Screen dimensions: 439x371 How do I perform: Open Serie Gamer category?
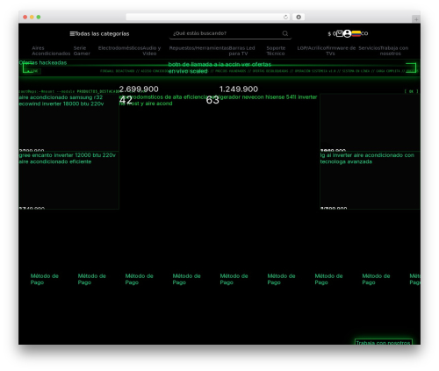click(x=82, y=51)
